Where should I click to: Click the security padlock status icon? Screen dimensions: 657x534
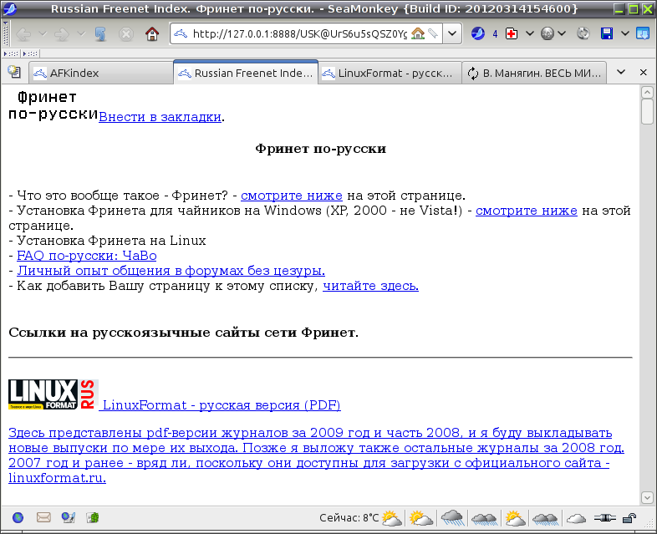(629, 518)
